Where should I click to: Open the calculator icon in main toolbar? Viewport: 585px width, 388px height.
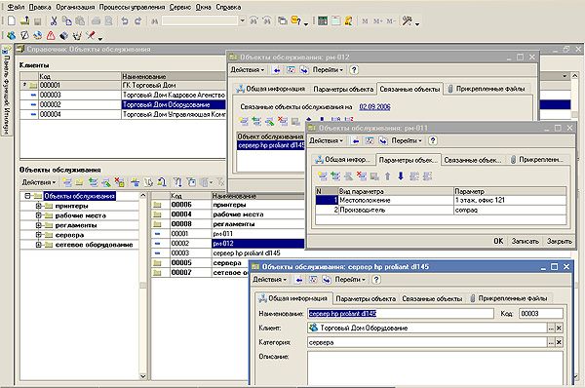323,20
